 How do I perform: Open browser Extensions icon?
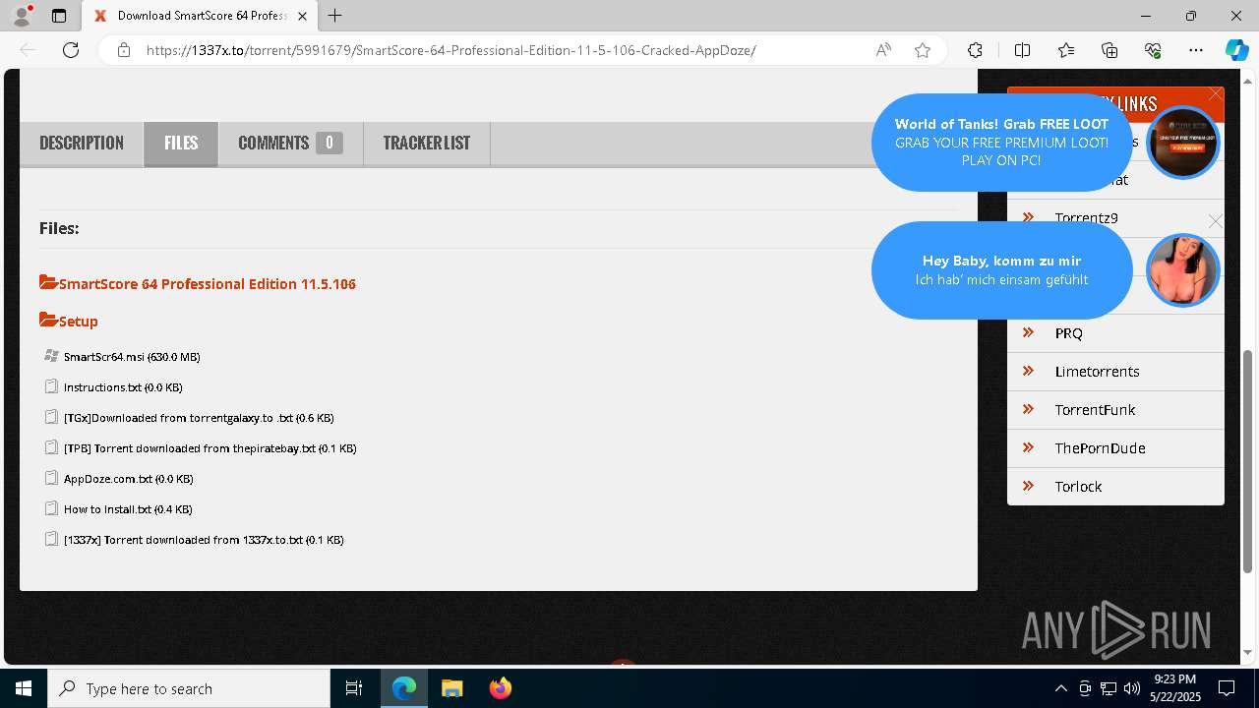(x=975, y=50)
